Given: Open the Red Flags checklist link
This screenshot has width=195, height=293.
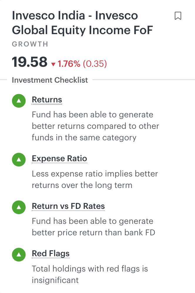Looking at the screenshot, I should click(51, 254).
